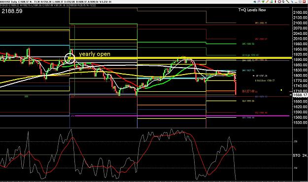Click the 1920.00 price scale label
The width and height of the screenshot is (308, 182).
(x=300, y=54)
